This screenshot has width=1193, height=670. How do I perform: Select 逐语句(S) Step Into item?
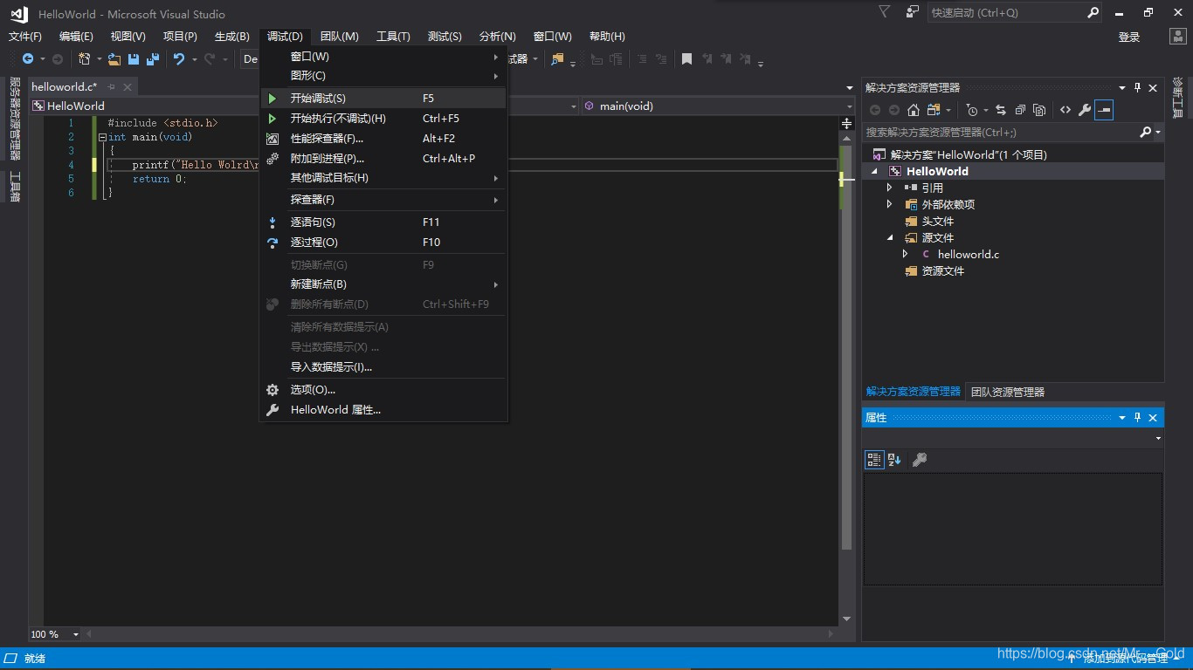pyautogui.click(x=383, y=222)
